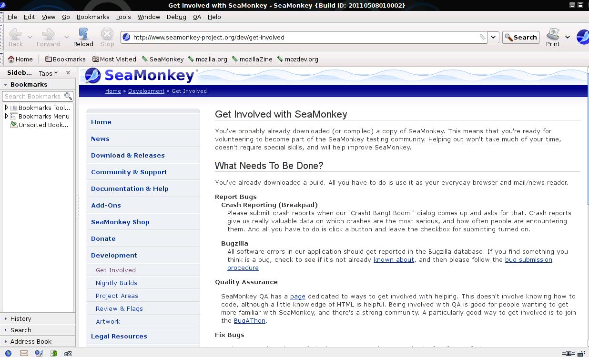
Task: Collapse the Bookmarks sidebar panel header
Action: tap(38, 84)
